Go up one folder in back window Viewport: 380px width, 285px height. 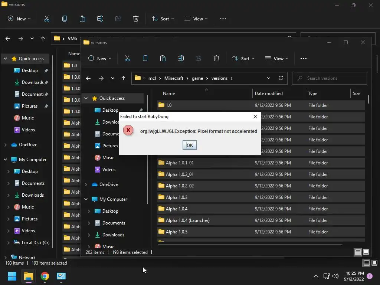pyautogui.click(x=43, y=39)
